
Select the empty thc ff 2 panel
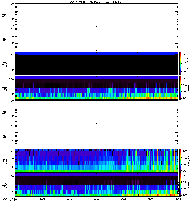97,136
